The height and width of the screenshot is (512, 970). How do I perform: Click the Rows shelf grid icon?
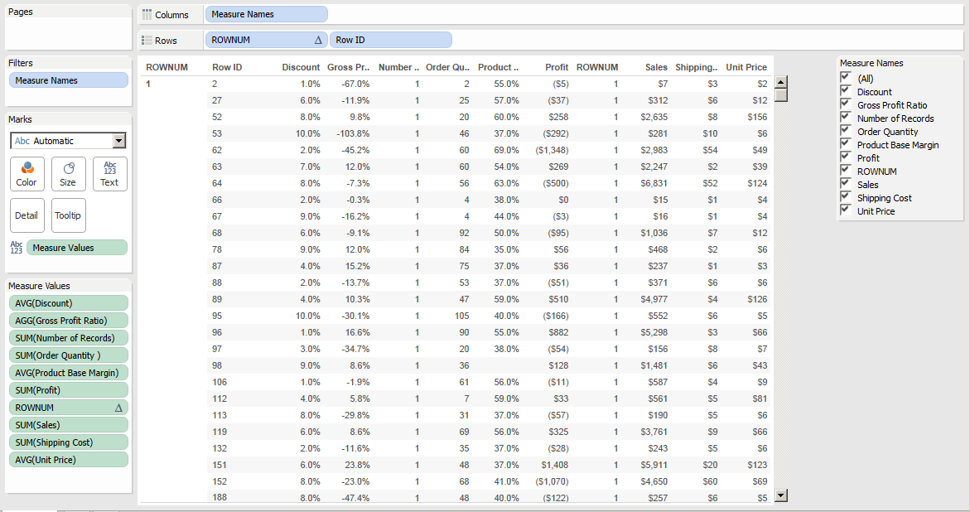click(147, 41)
